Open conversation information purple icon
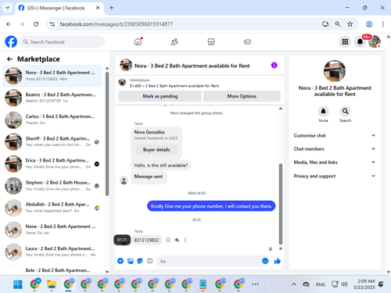Image resolution: width=391 pixels, height=293 pixels. point(274,65)
